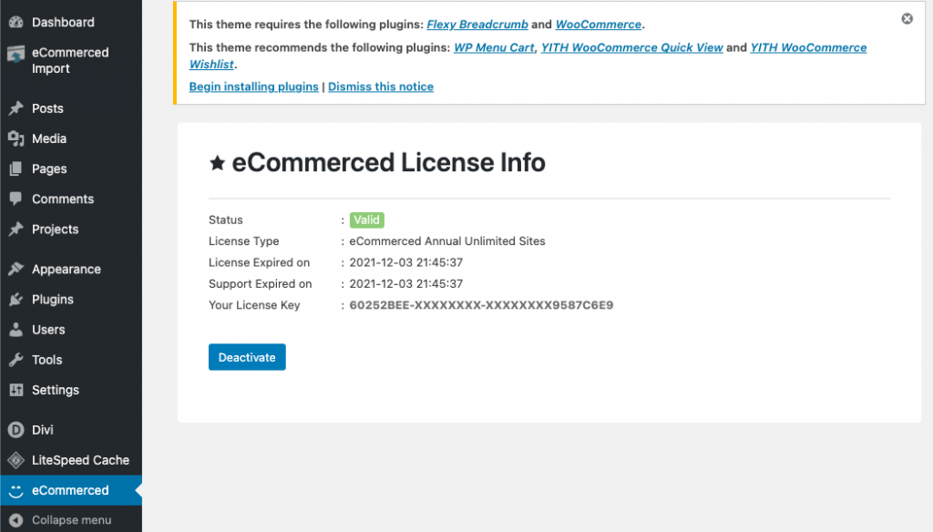The height and width of the screenshot is (532, 933).
Task: Click the Divi circular D icon
Action: tap(15, 430)
